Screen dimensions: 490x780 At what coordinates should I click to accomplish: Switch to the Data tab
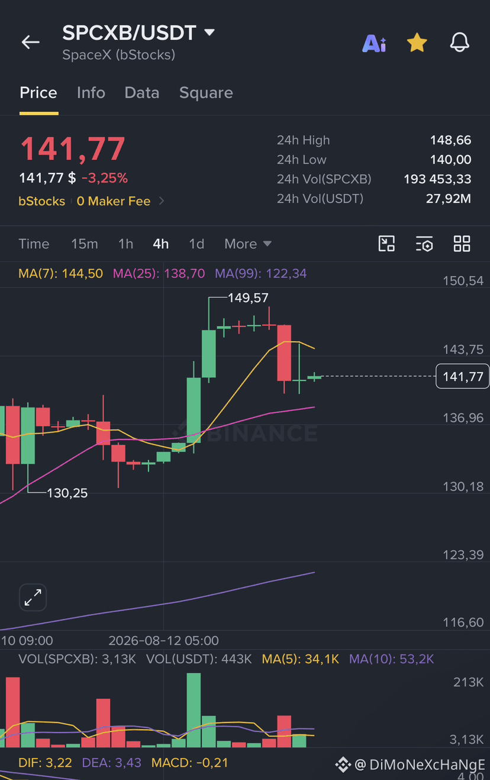click(142, 93)
